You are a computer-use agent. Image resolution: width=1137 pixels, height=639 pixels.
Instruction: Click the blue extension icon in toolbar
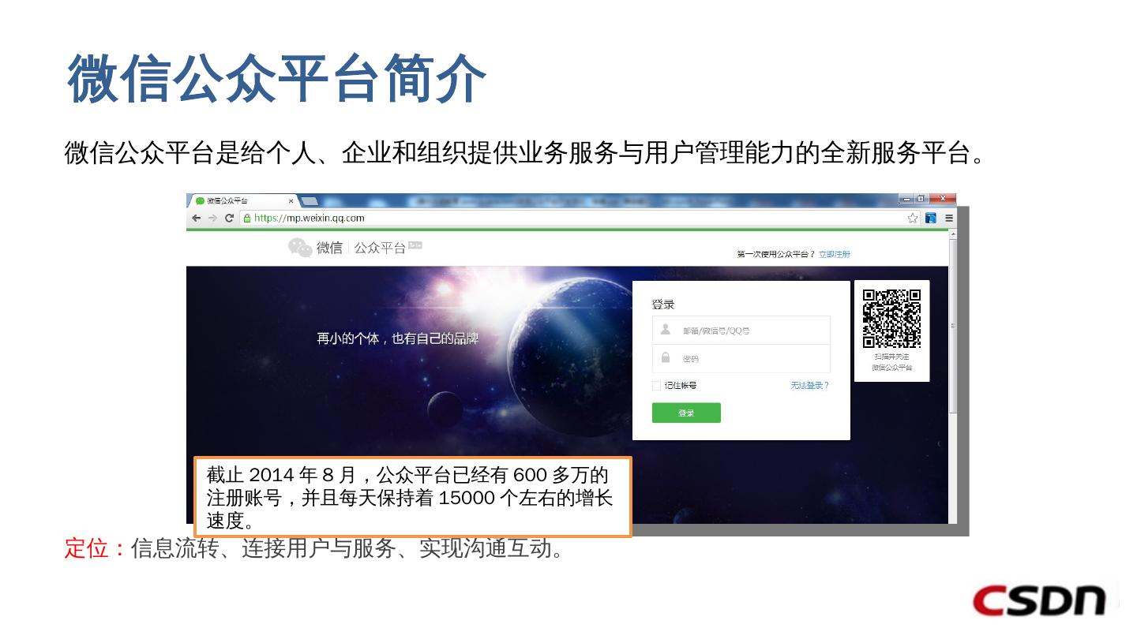pyautogui.click(x=931, y=219)
